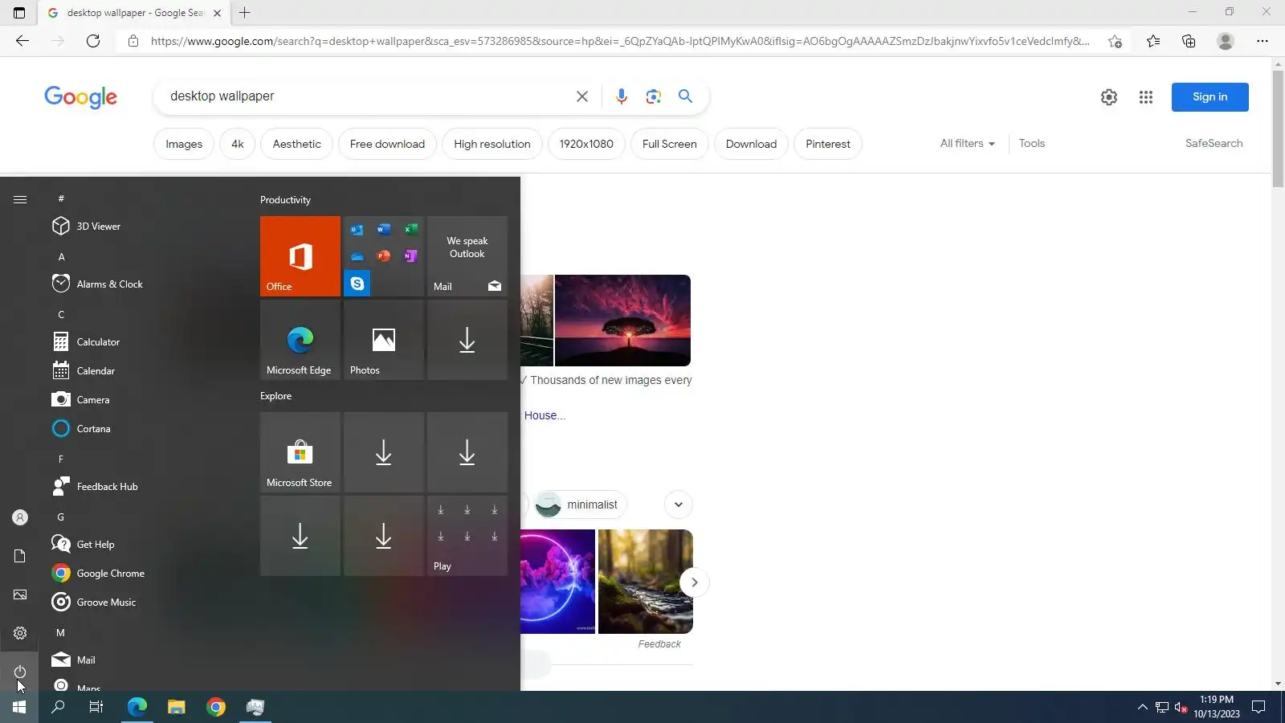Click the user account icon in Start menu
The width and height of the screenshot is (1285, 723).
coord(20,517)
